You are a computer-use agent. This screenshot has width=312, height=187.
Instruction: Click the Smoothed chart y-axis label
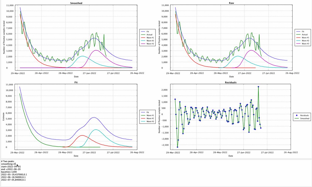pos(4,37)
